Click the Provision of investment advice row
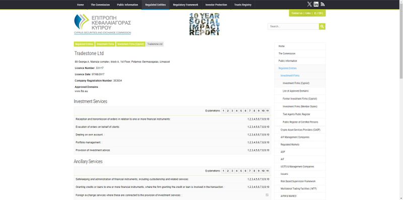Screen dimensions: 403x200 tap(172, 150)
